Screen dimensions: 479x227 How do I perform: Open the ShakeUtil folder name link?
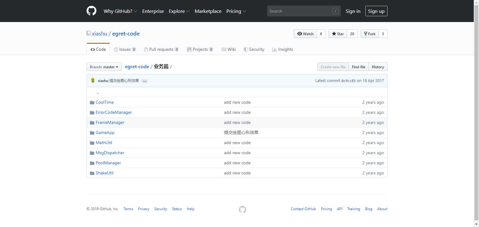point(105,173)
